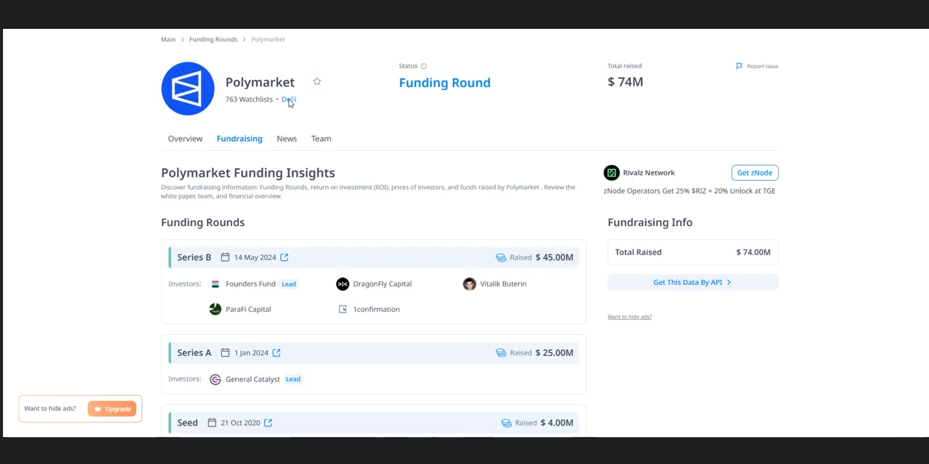
Task: Click the Seed round title
Action: tap(187, 423)
